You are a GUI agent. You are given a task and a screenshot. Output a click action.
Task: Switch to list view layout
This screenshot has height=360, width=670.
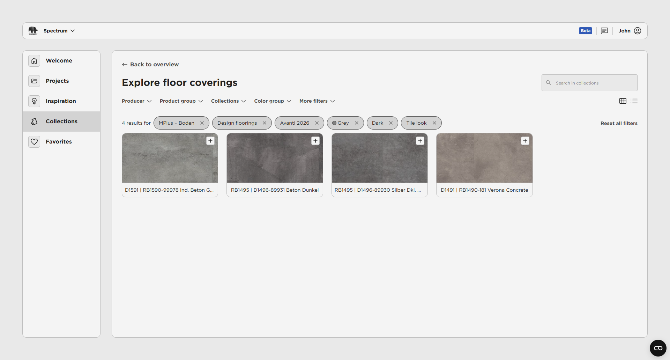pyautogui.click(x=634, y=101)
